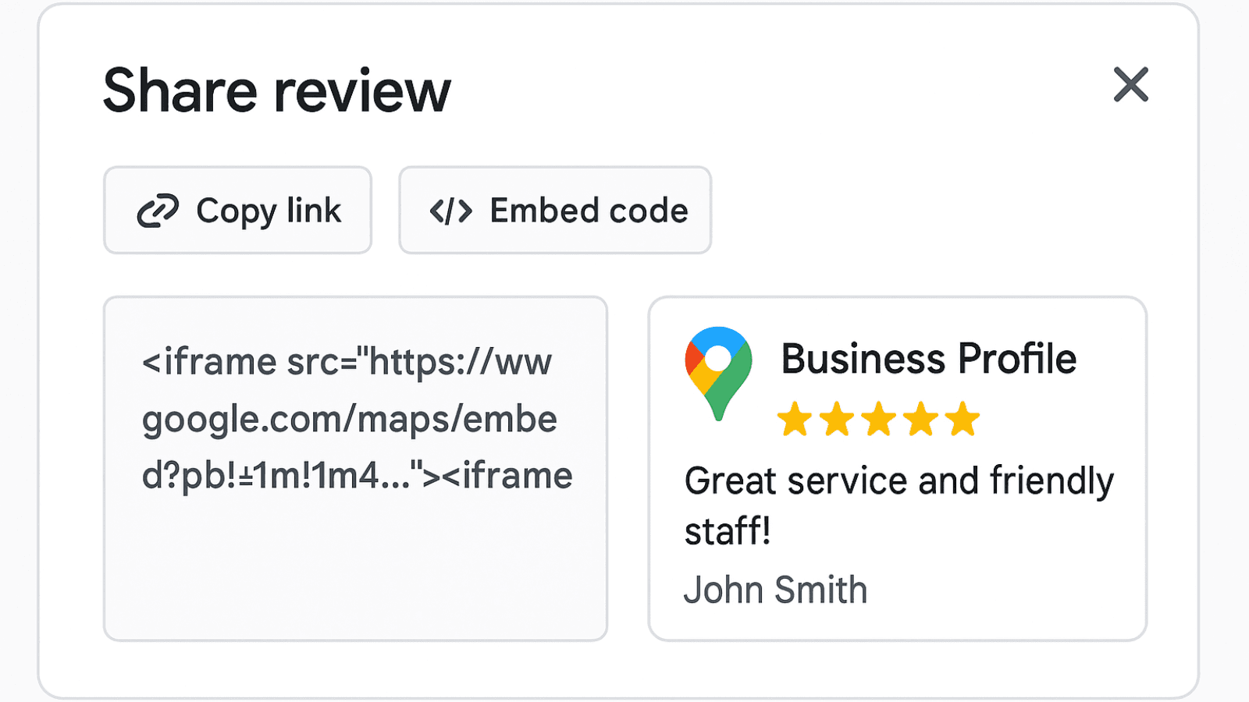This screenshot has width=1249, height=702.
Task: Click the second star under Business Profile
Action: (x=838, y=419)
